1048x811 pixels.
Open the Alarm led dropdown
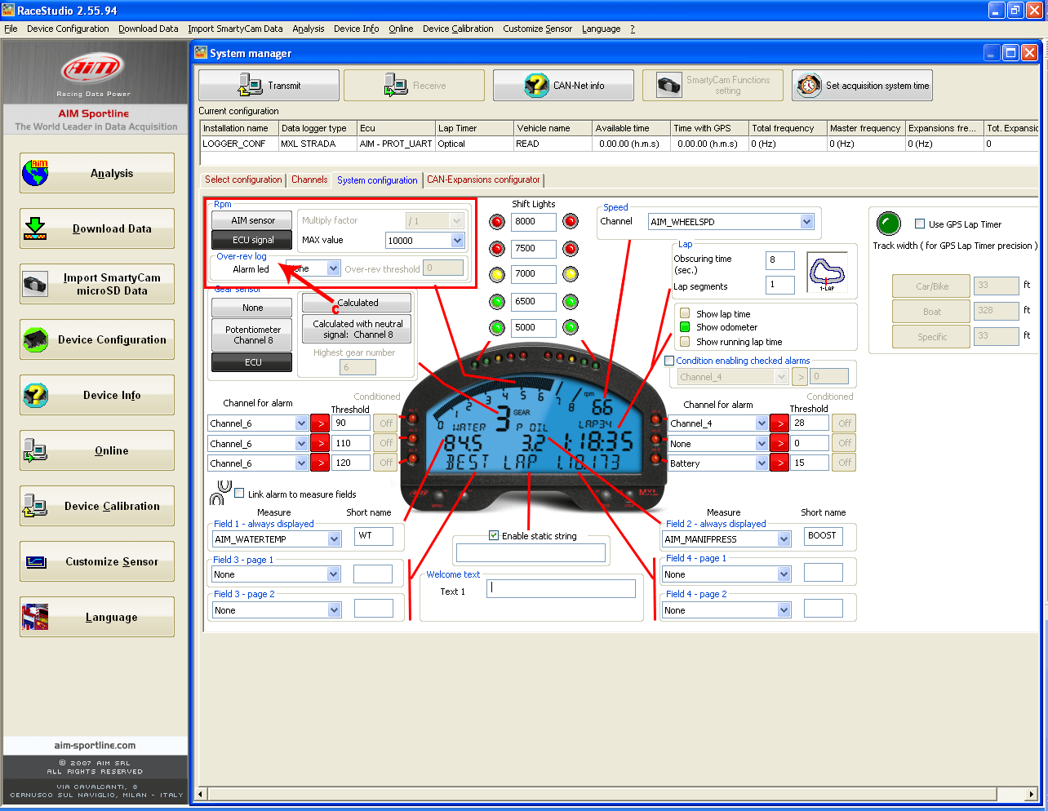click(333, 268)
